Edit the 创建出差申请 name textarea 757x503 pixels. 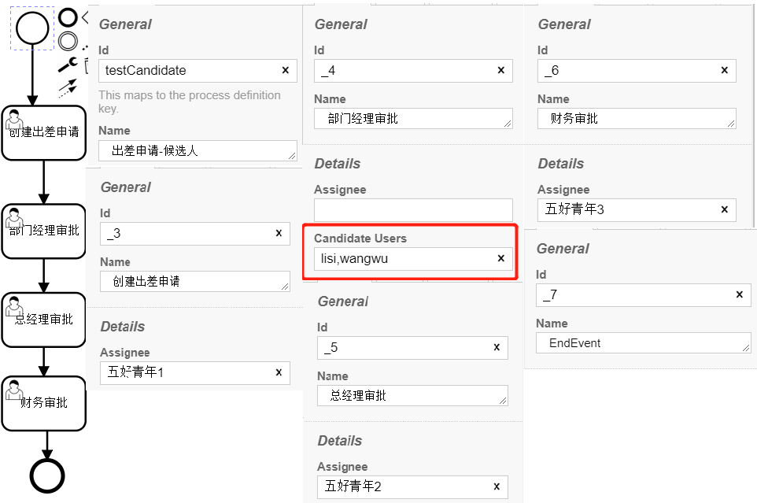point(194,282)
